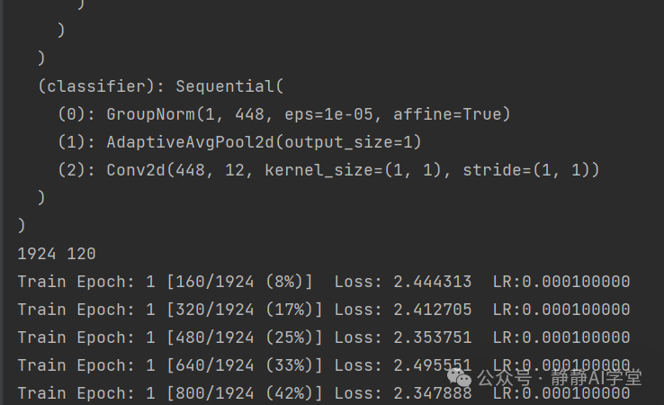Click the first LR:0.000100000 value
The height and width of the screenshot is (405, 664).
[x=561, y=282]
